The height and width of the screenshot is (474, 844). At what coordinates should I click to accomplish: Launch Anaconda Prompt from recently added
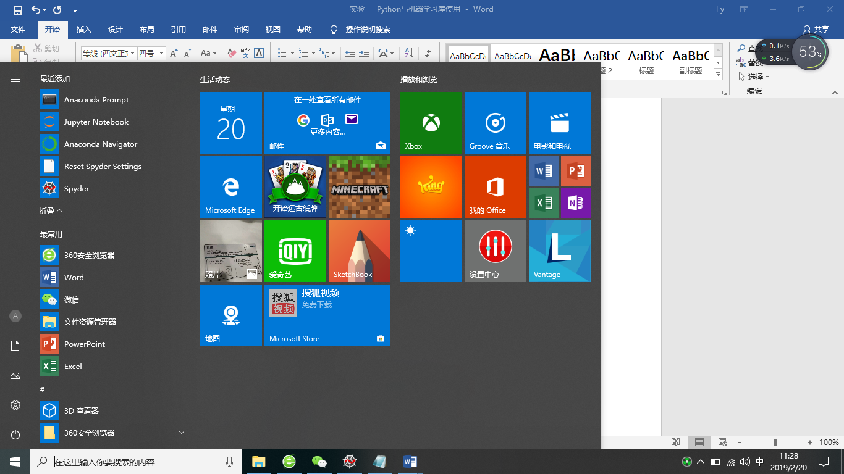click(112, 99)
